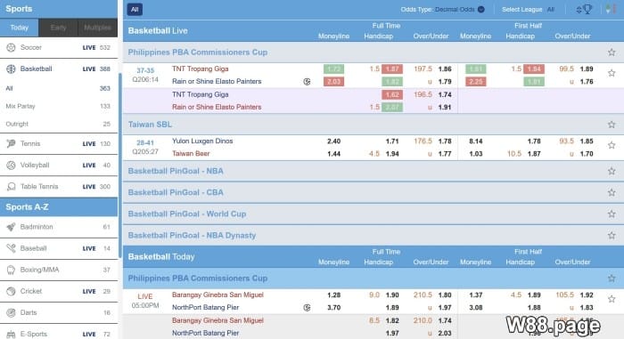Select first half moneyline 2.25 odds

tap(475, 82)
